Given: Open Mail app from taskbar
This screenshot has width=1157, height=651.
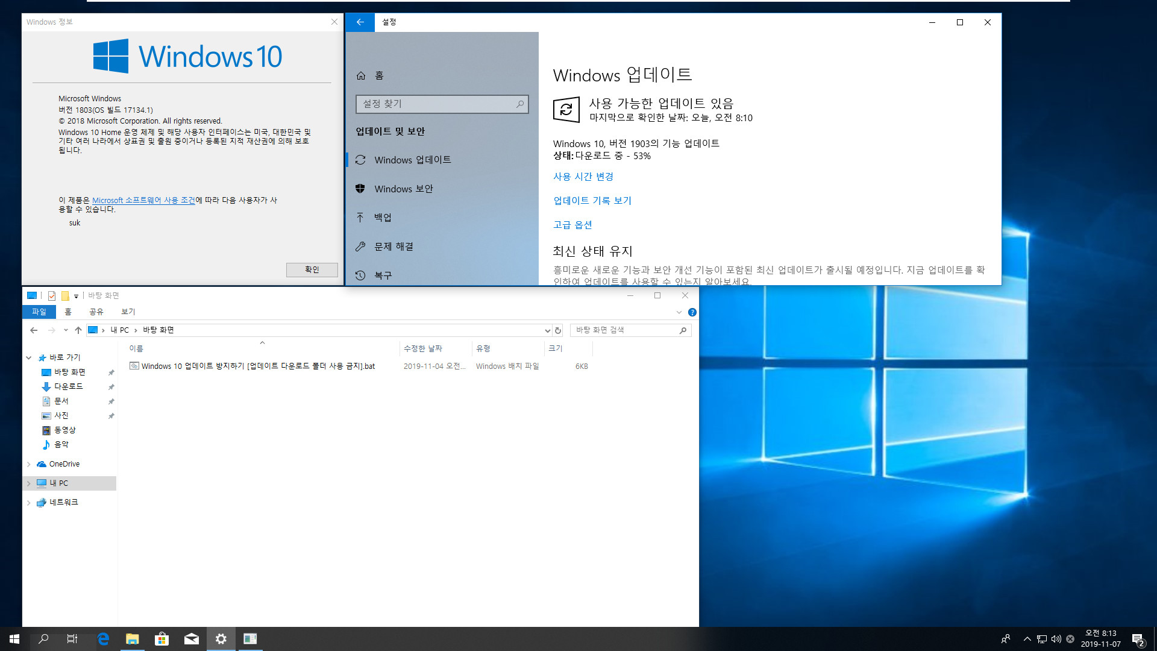Looking at the screenshot, I should (x=191, y=639).
